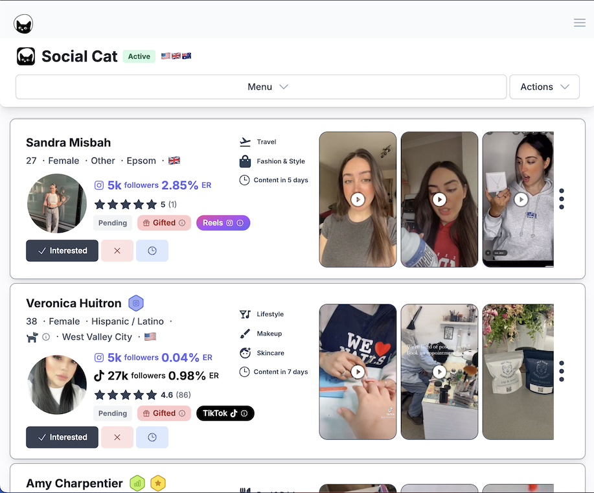Click the clock button for Veronica Huitron
The width and height of the screenshot is (594, 493).
(152, 437)
